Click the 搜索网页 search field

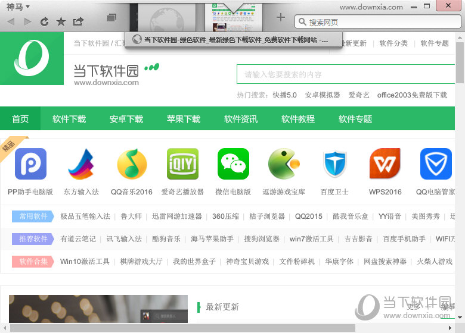(x=378, y=22)
